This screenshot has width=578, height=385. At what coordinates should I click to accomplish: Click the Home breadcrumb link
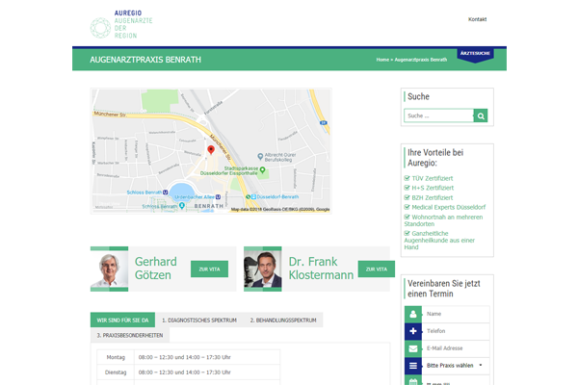coord(382,60)
